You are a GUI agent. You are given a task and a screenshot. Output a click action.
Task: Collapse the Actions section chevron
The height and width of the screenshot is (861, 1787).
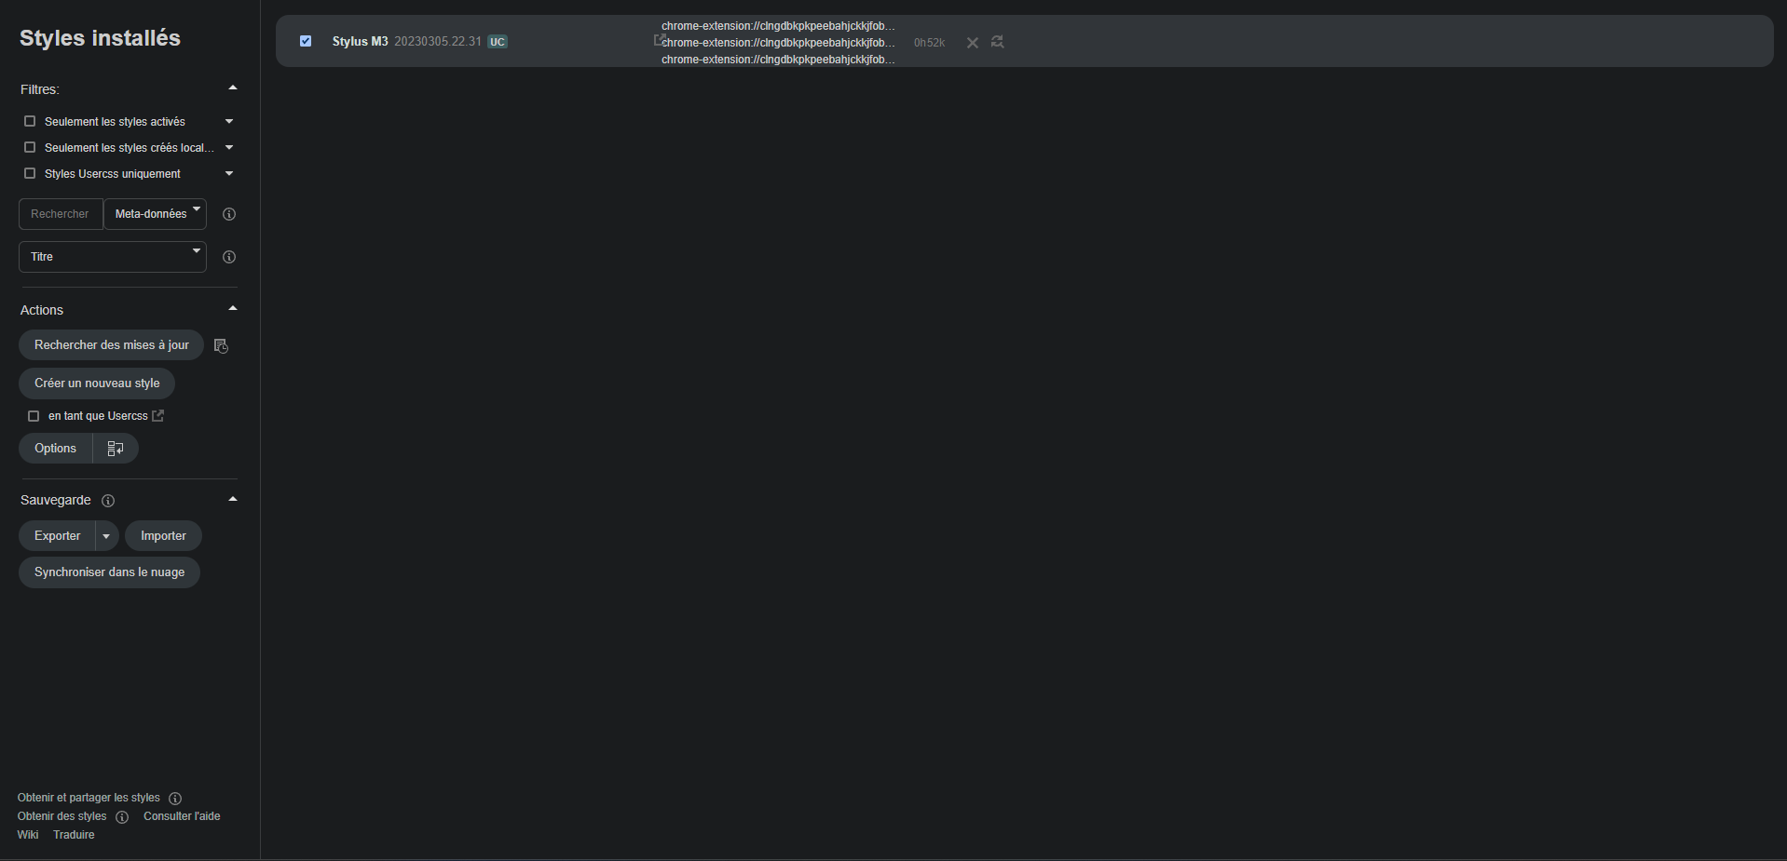point(232,307)
